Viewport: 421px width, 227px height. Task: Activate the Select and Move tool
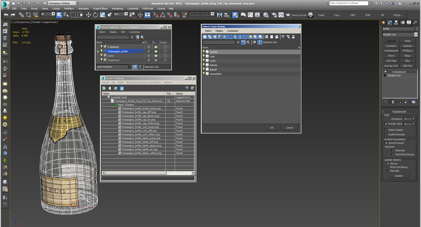coord(88,15)
